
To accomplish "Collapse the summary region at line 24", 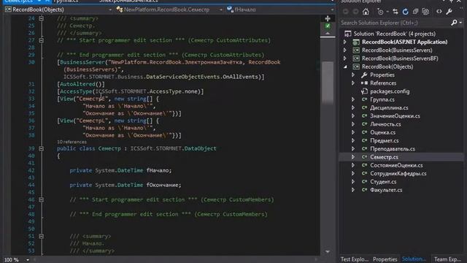I will tap(42, 18).
